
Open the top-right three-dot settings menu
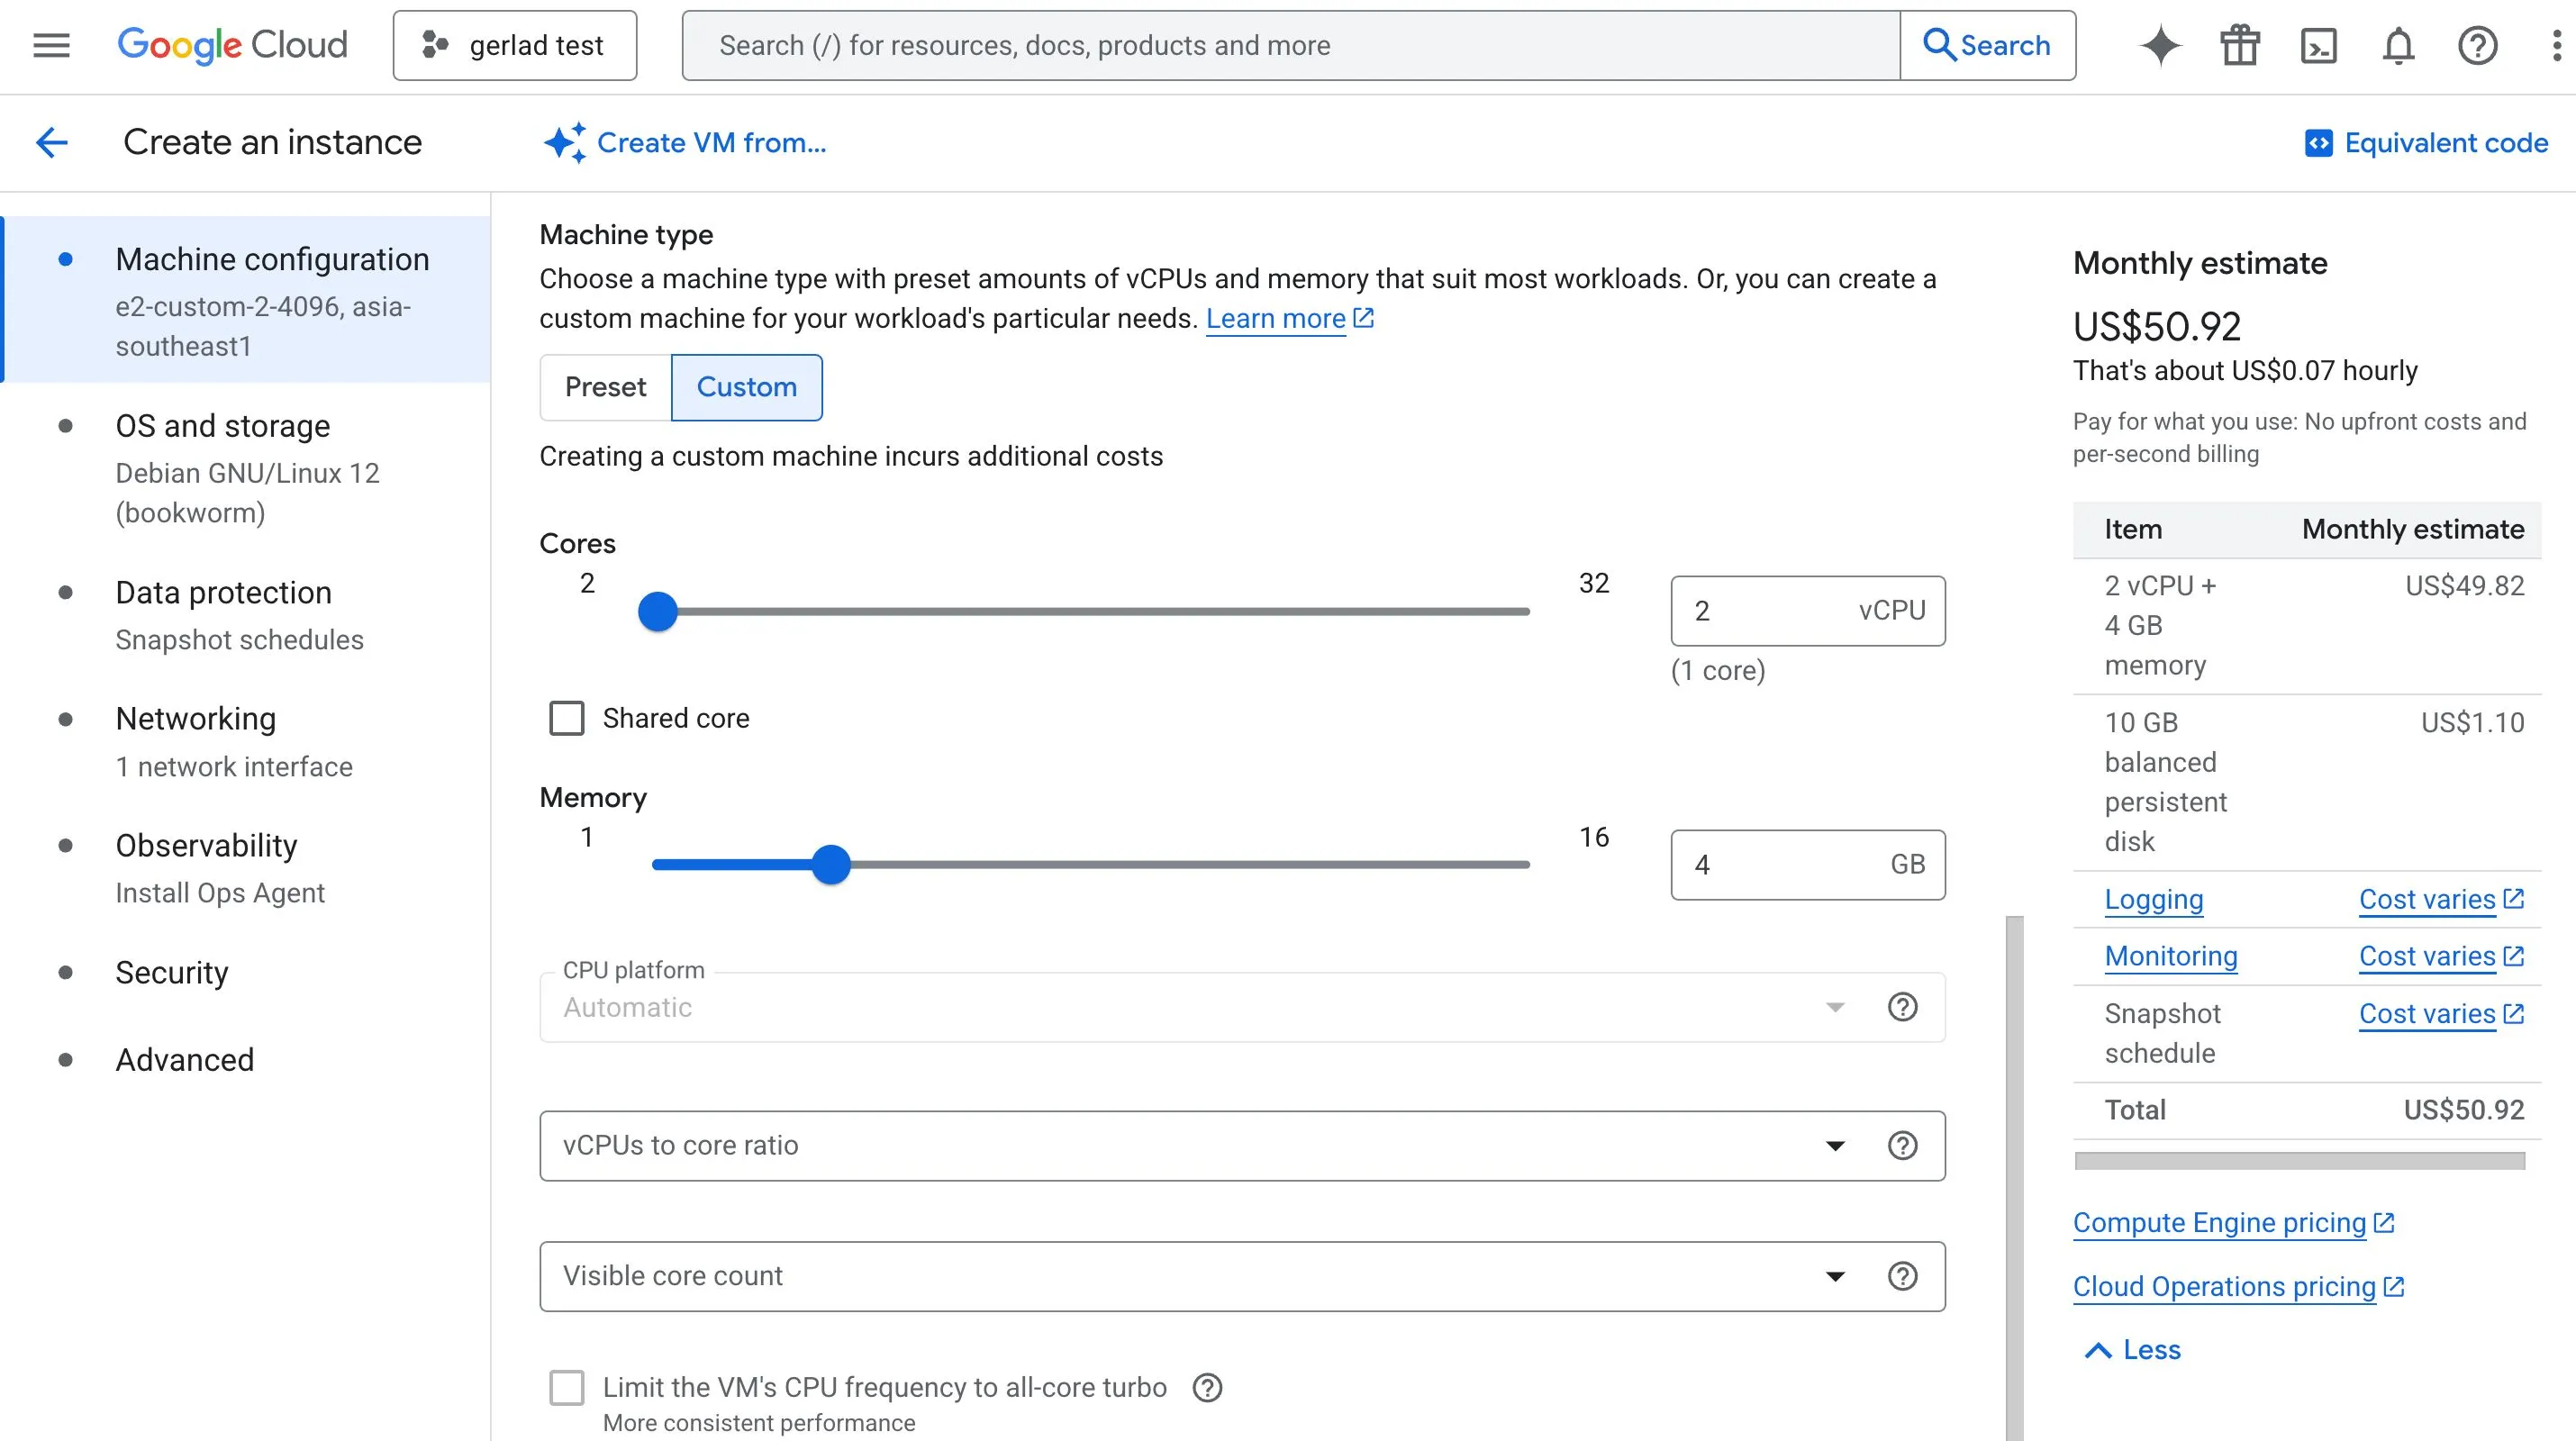(x=2556, y=45)
